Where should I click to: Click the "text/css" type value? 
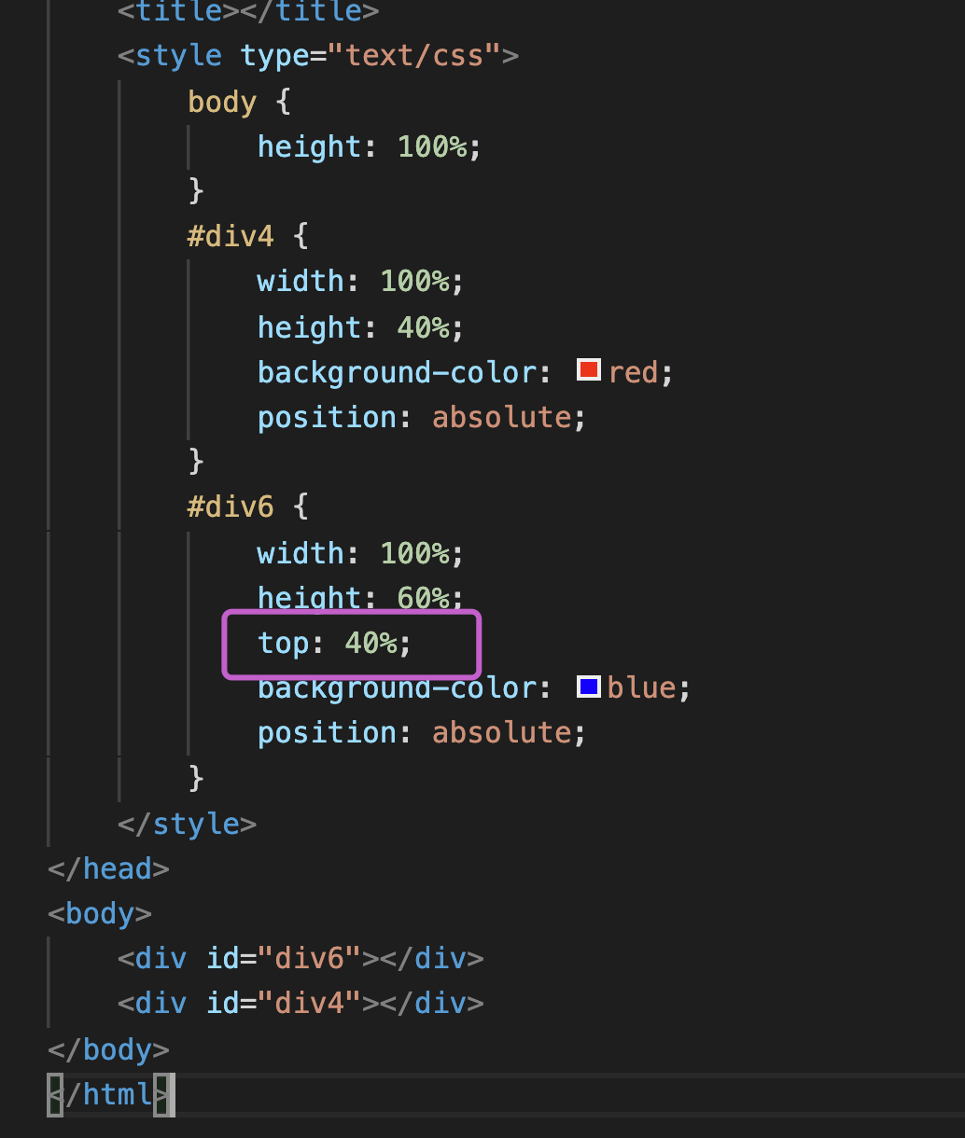pos(415,56)
